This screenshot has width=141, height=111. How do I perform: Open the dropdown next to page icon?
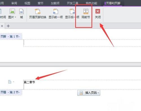14,82
